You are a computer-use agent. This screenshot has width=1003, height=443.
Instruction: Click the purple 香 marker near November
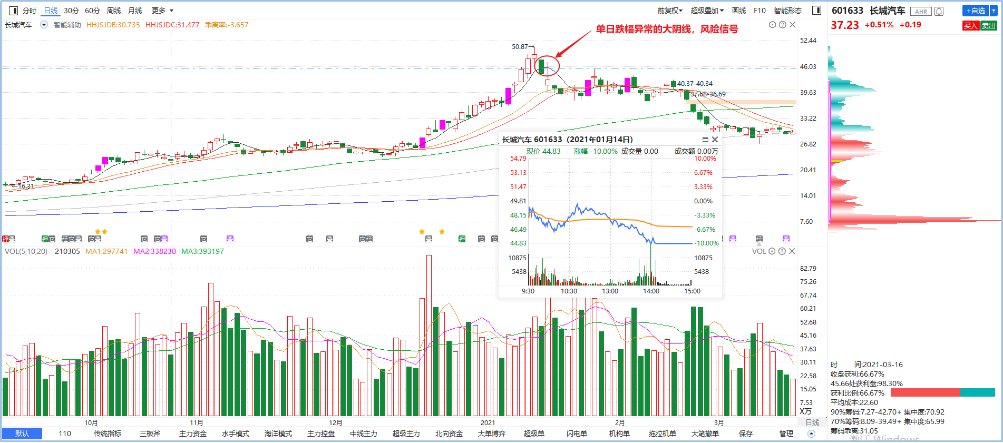point(230,239)
